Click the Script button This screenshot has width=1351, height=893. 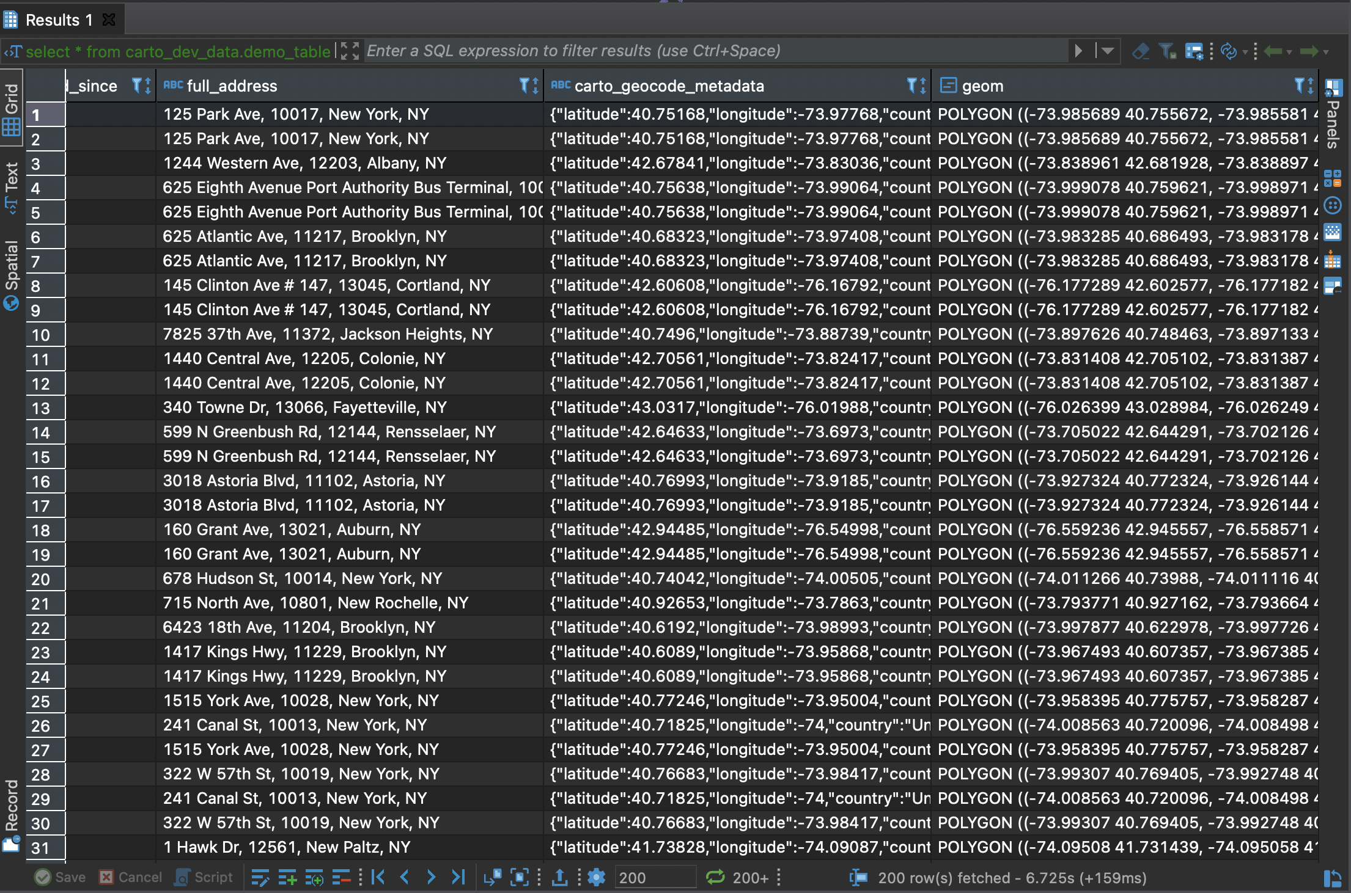coord(204,878)
